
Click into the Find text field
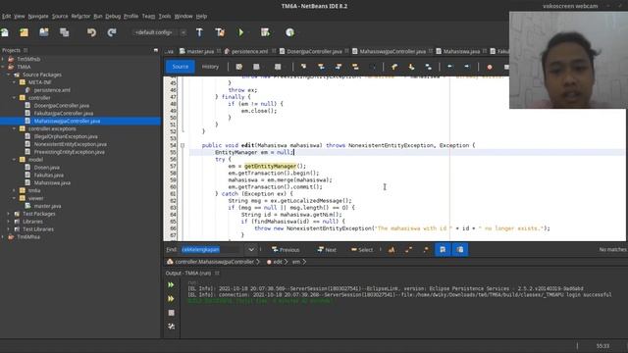point(211,250)
